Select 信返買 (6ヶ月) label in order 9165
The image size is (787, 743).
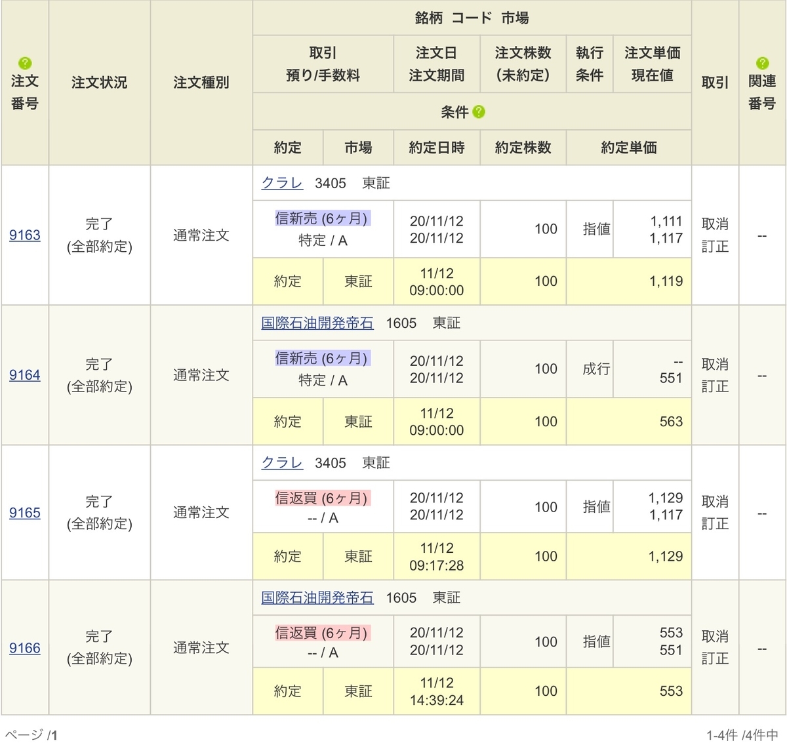click(x=323, y=498)
